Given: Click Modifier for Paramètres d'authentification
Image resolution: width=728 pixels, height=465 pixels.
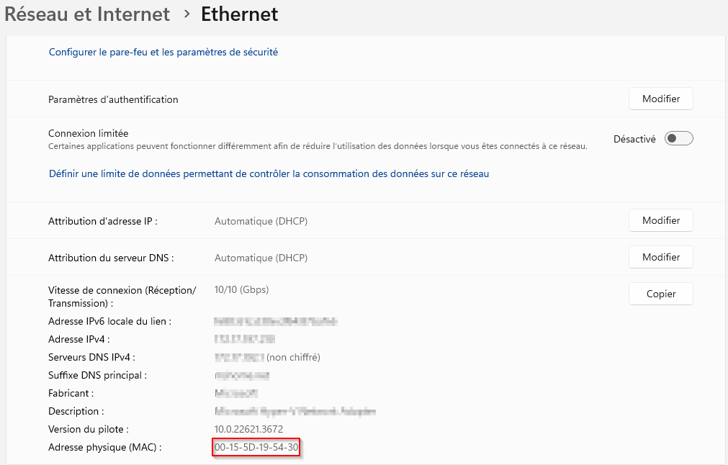Looking at the screenshot, I should tap(660, 99).
